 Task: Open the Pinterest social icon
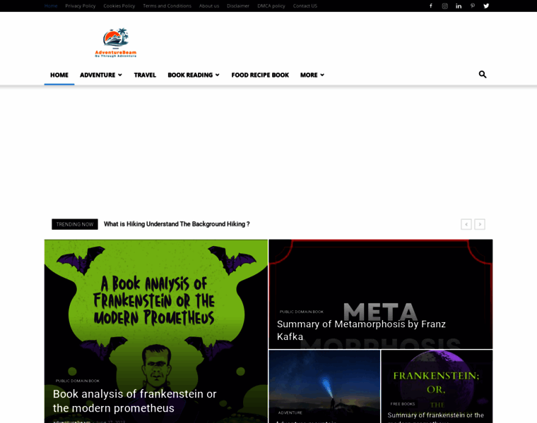[472, 6]
